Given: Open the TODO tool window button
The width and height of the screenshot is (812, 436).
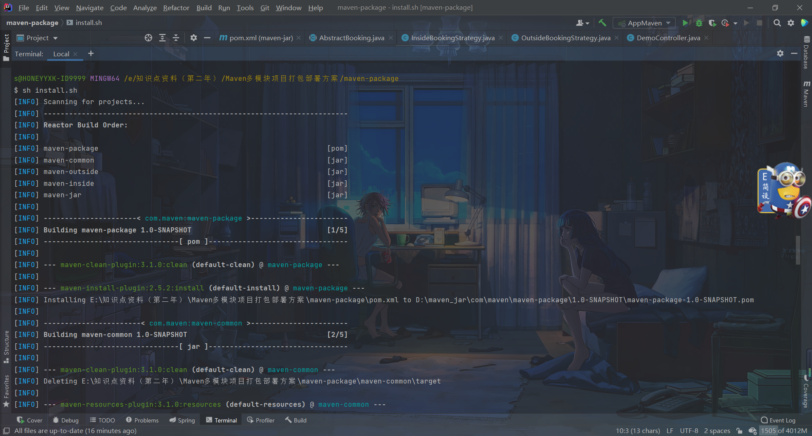Looking at the screenshot, I should pos(102,420).
